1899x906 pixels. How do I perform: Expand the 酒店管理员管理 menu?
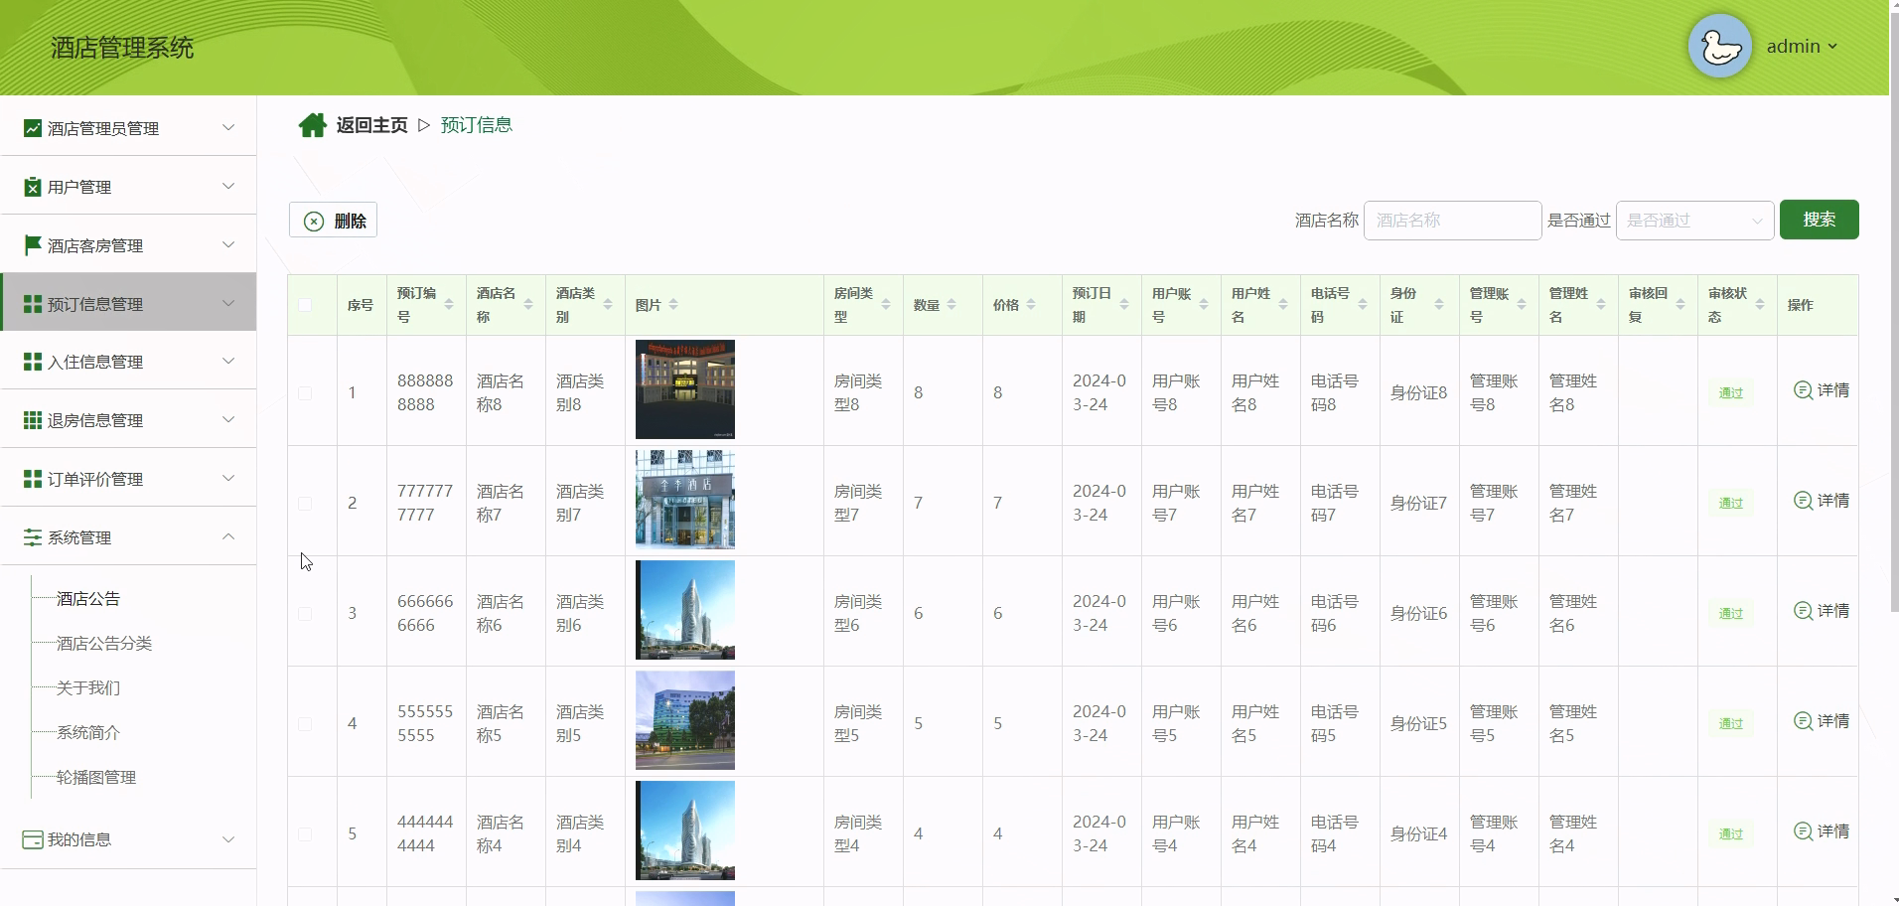(128, 128)
